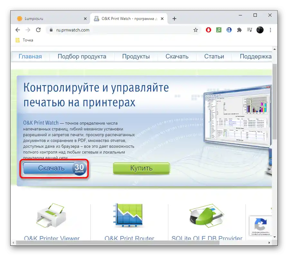This screenshot has width=288, height=256.
Task: Click the vertical scrollbar thumb
Action: click(274, 102)
